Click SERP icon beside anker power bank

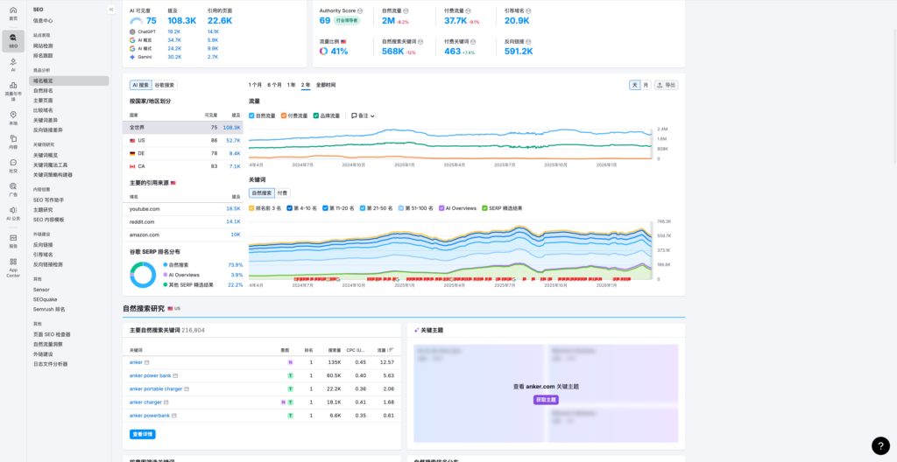pyautogui.click(x=175, y=375)
